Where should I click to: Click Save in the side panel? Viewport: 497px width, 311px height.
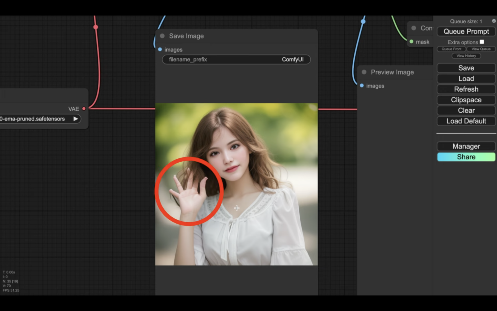(466, 68)
